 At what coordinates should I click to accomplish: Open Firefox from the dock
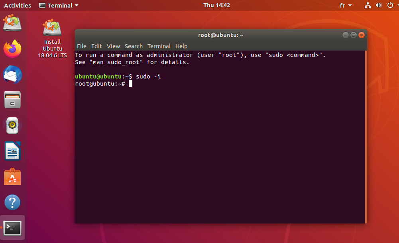tap(12, 49)
